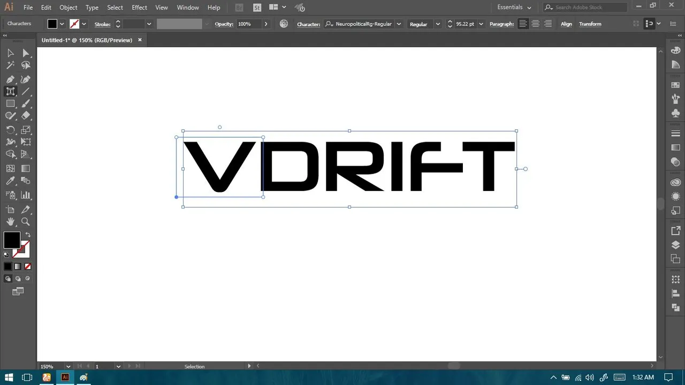
Task: Open the Align panel link
Action: coord(566,24)
